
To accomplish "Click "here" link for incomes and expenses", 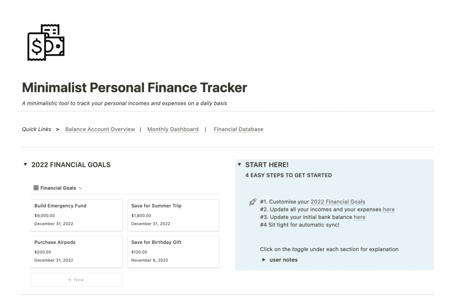I will click(x=388, y=210).
